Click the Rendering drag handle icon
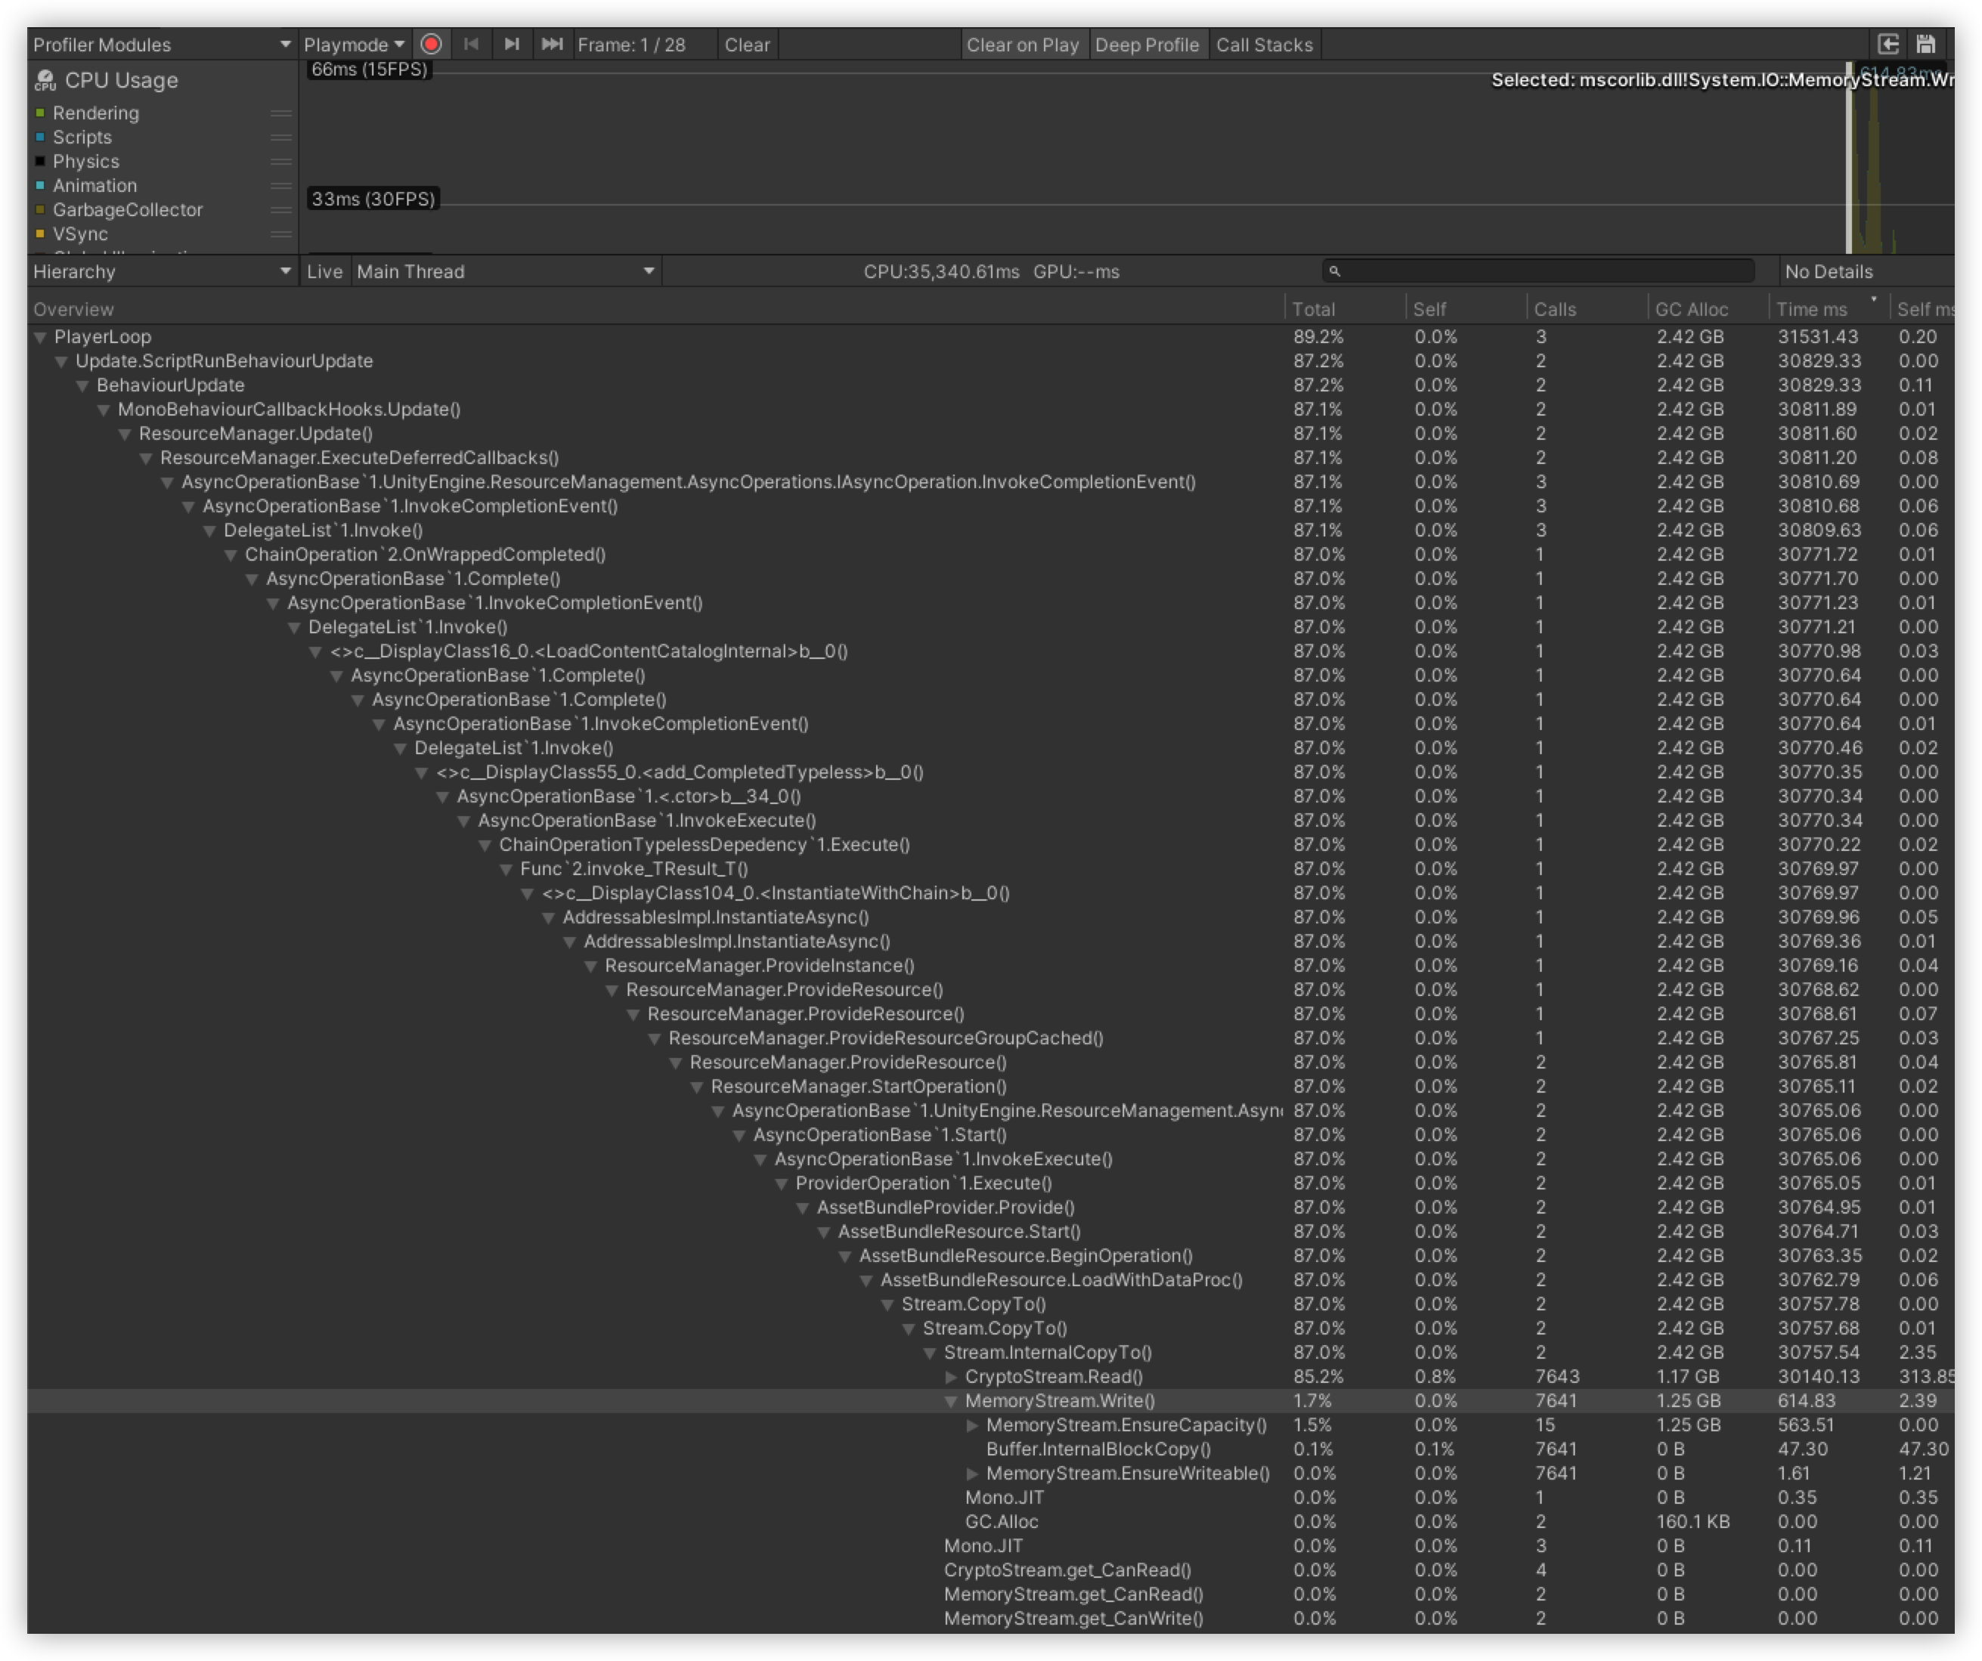The height and width of the screenshot is (1661, 1982). (x=280, y=113)
